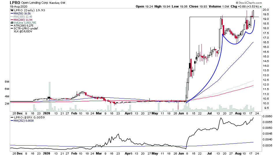The image size is (277, 156).
Task: Select the XLK:$DJUSDV legend entry
Action: click(x=23, y=31)
